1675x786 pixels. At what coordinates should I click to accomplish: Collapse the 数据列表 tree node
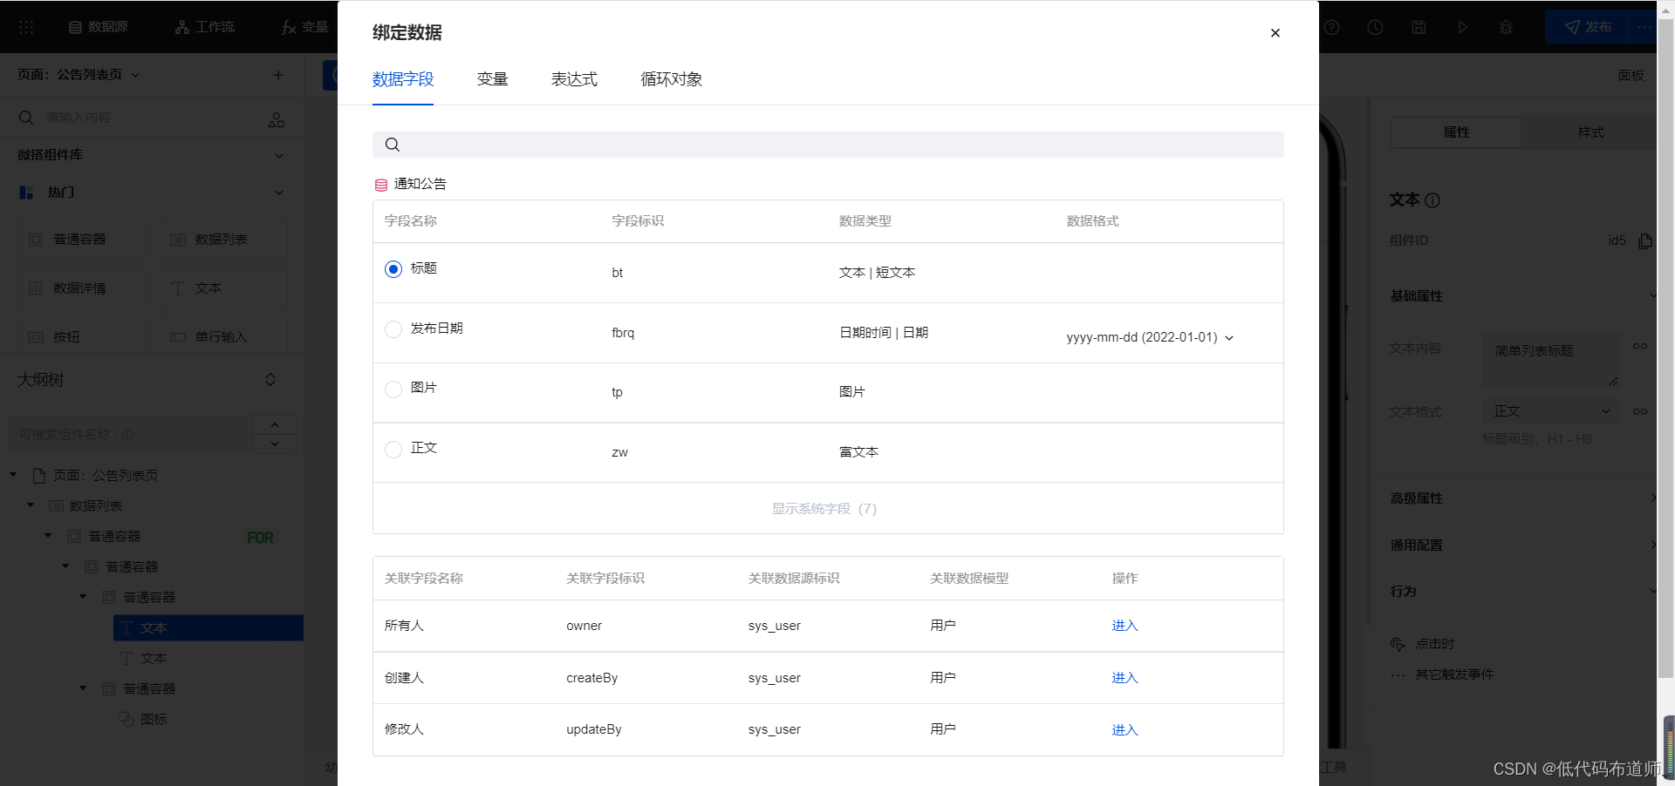[31, 505]
